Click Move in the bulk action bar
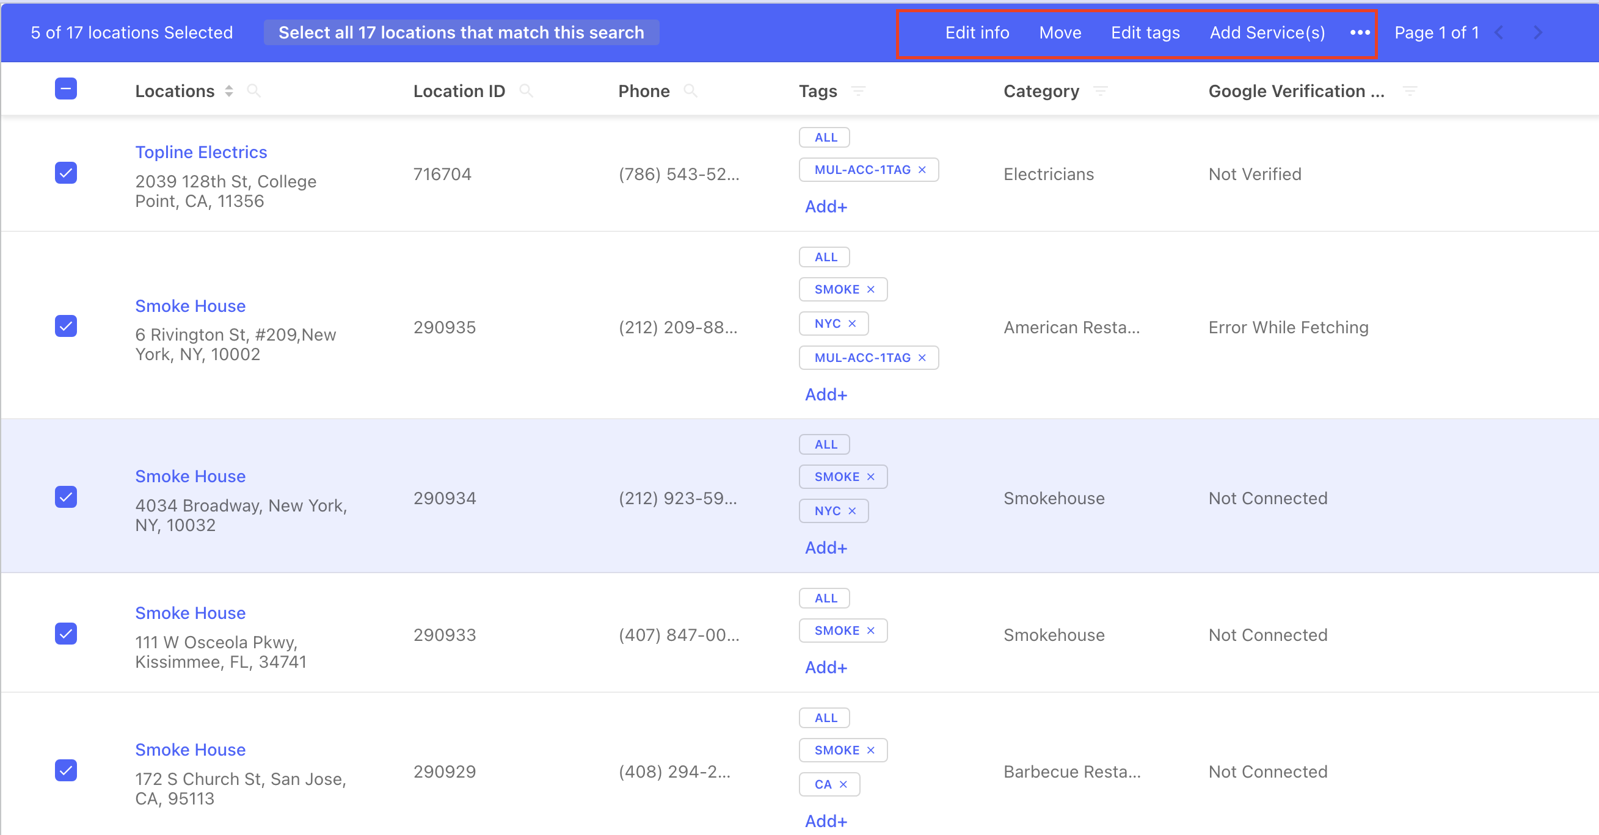The height and width of the screenshot is (835, 1599). (1060, 33)
